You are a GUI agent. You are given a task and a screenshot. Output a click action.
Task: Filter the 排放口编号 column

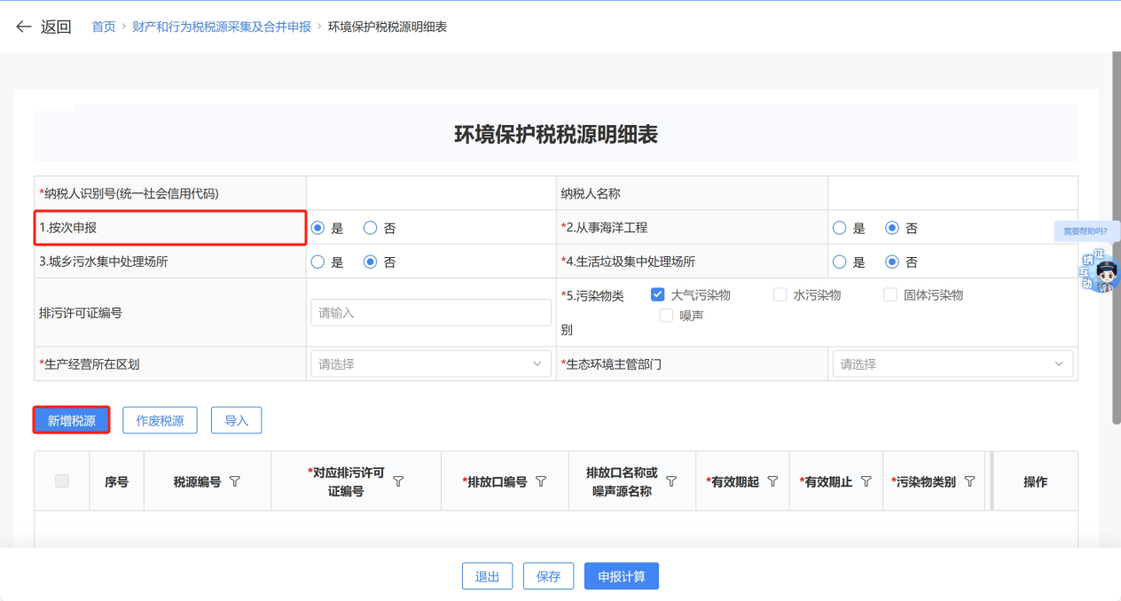pos(540,481)
